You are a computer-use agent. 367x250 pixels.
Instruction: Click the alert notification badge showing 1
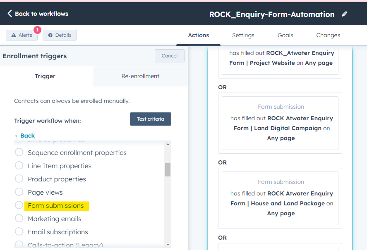[37, 30]
